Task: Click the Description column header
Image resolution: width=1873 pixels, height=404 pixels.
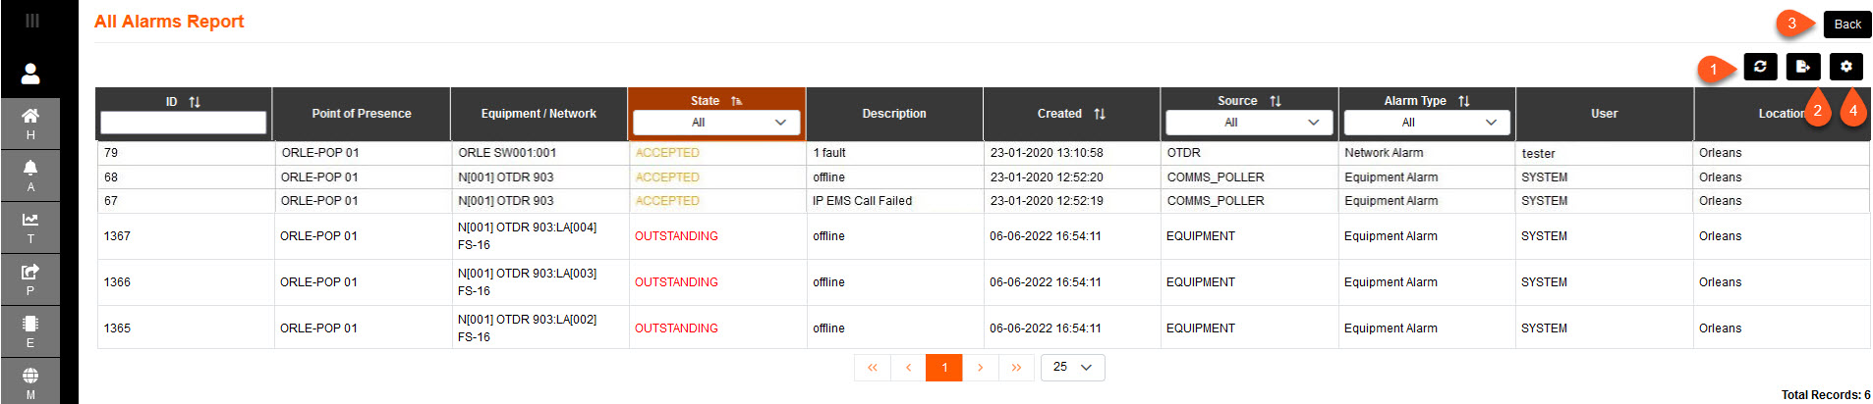Action: coord(894,114)
